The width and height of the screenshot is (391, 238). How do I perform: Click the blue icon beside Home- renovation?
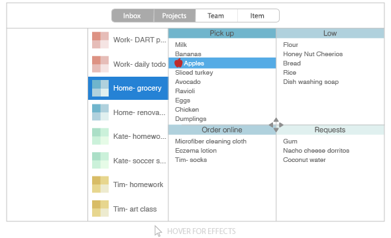point(100,112)
